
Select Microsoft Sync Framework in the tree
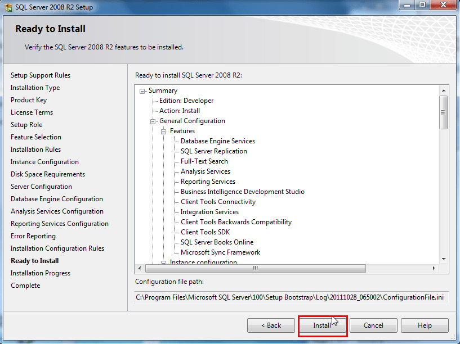coord(220,252)
